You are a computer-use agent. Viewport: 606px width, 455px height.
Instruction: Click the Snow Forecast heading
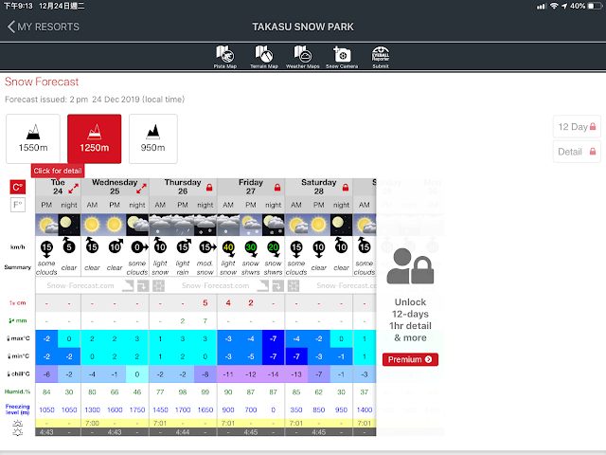coord(42,82)
